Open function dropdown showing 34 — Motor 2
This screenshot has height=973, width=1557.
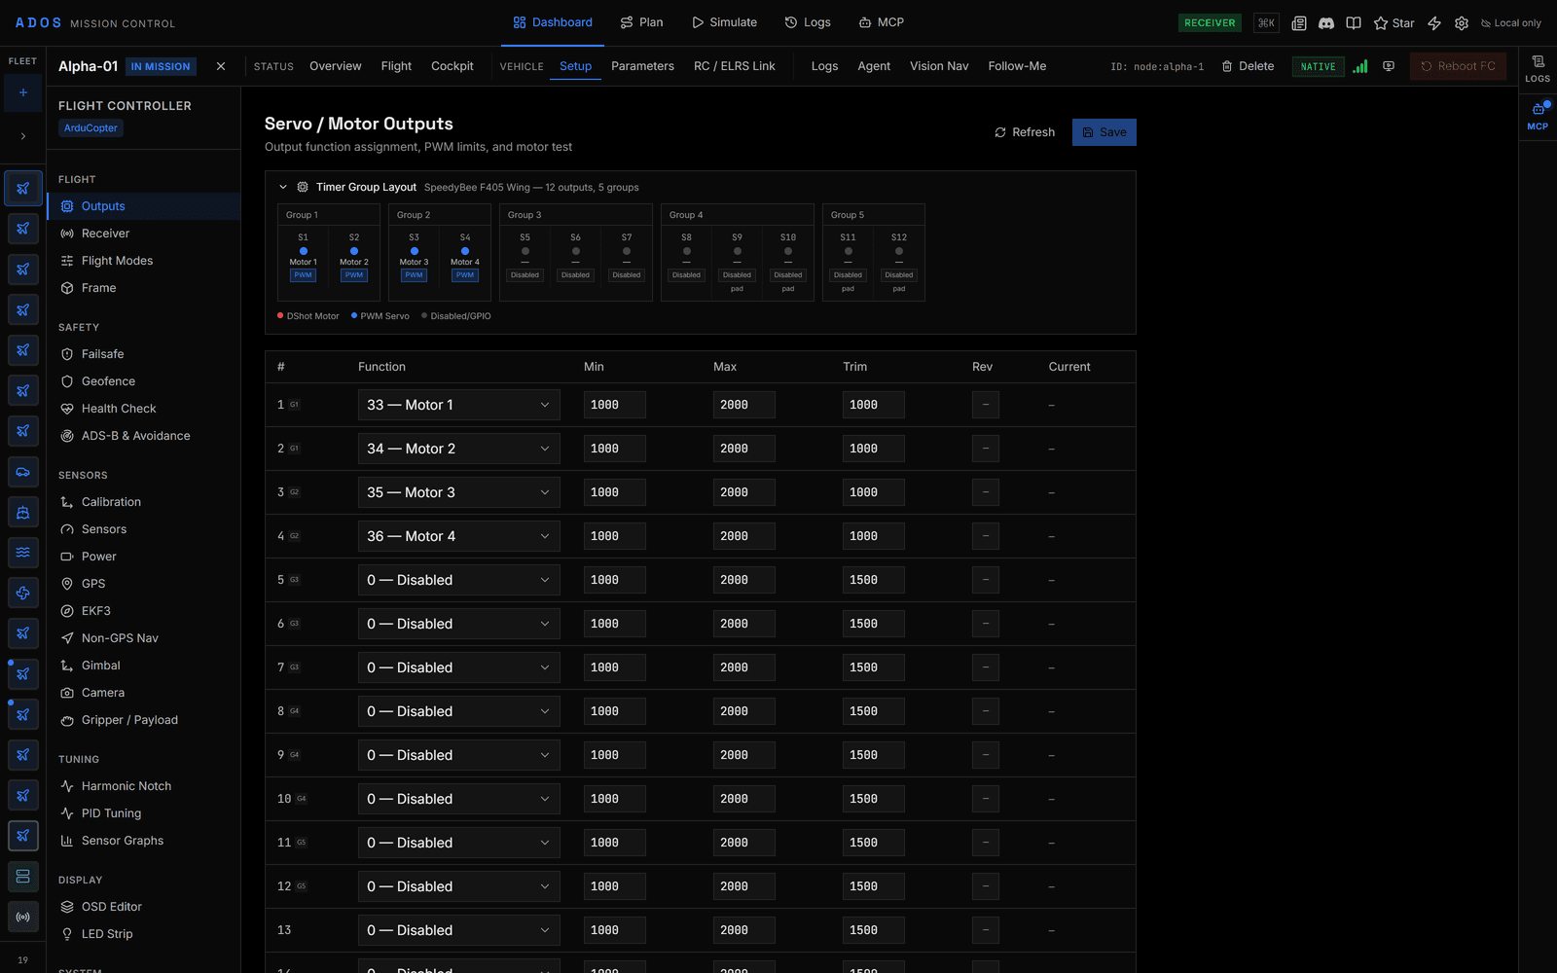pos(458,449)
